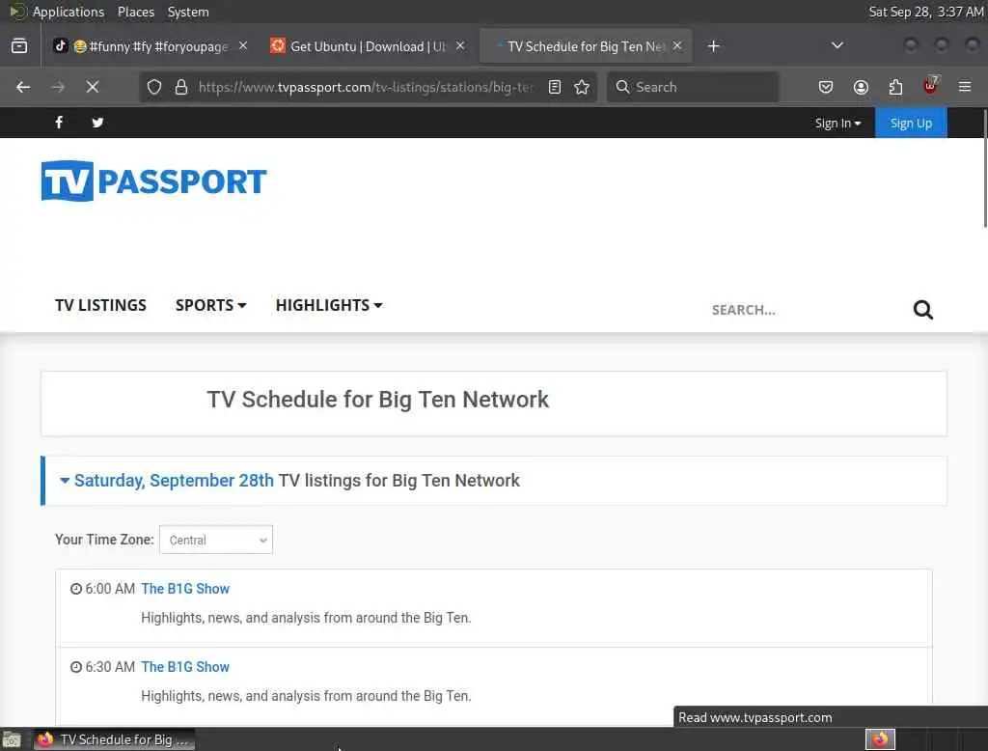Expand the SPORTS menu
Viewport: 988px width, 751px height.
(x=210, y=305)
